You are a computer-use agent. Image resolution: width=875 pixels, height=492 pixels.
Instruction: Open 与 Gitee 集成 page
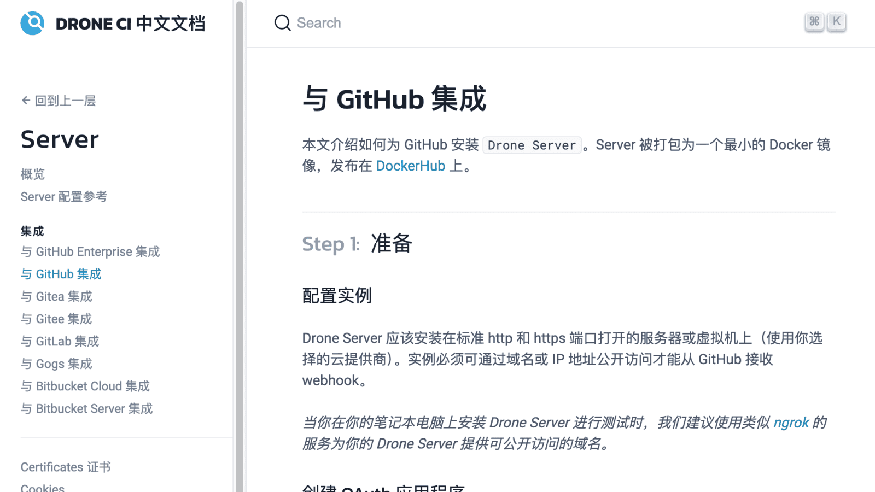point(56,319)
